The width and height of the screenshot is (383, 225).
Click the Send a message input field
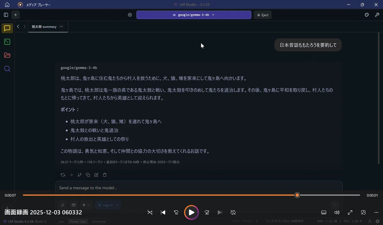point(199,188)
